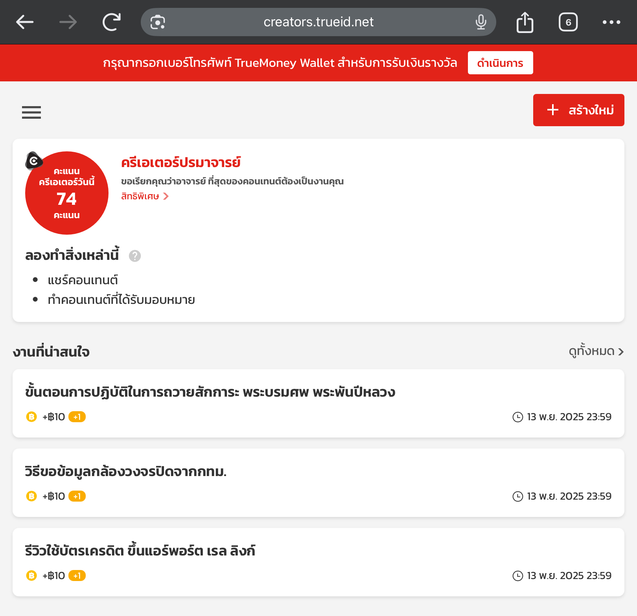Viewport: 637px width, 616px height.
Task: Click +1 badge on พระบรมศพ task
Action: click(77, 417)
